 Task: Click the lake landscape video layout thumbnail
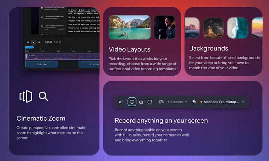click(130, 27)
